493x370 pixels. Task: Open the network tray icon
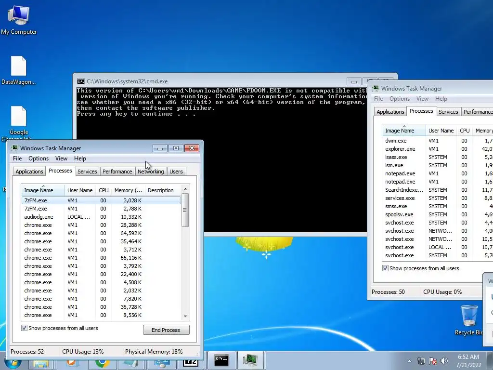(x=421, y=361)
